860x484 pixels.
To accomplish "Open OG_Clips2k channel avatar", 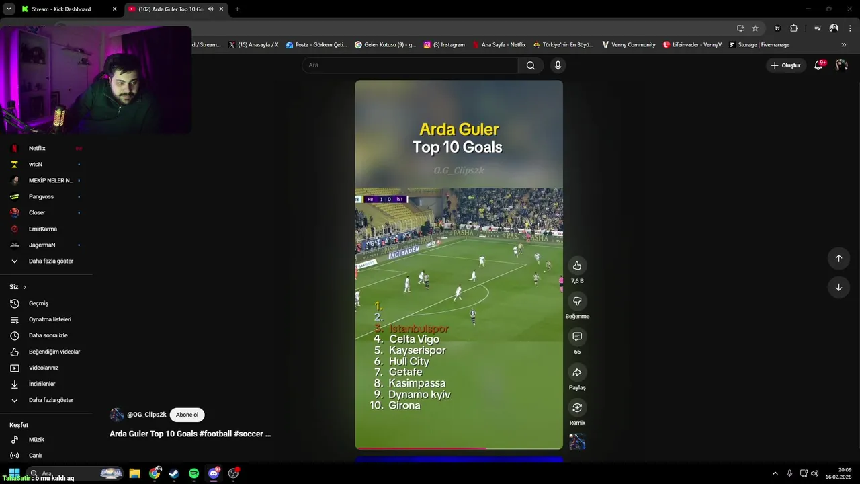I will coord(117,415).
